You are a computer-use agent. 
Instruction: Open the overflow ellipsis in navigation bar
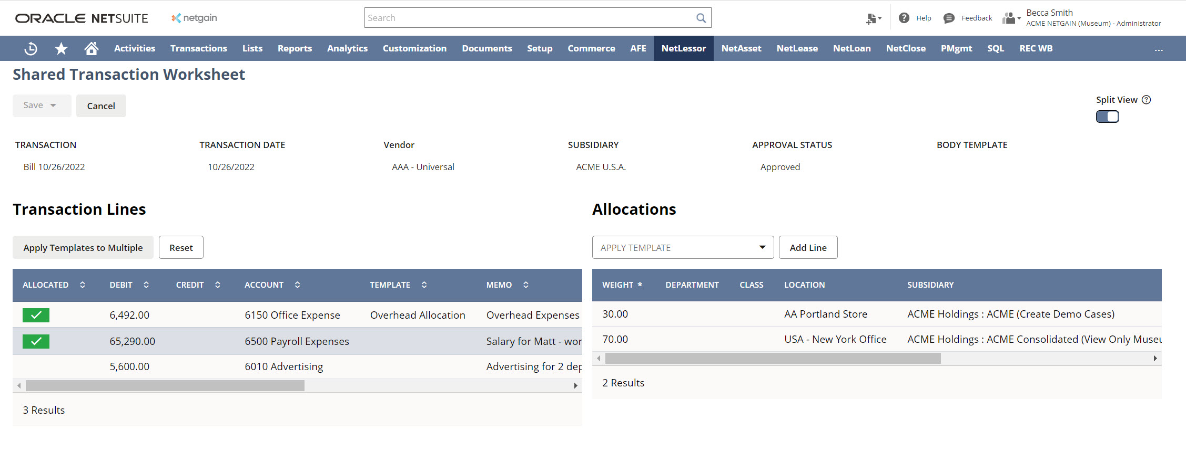click(x=1159, y=49)
